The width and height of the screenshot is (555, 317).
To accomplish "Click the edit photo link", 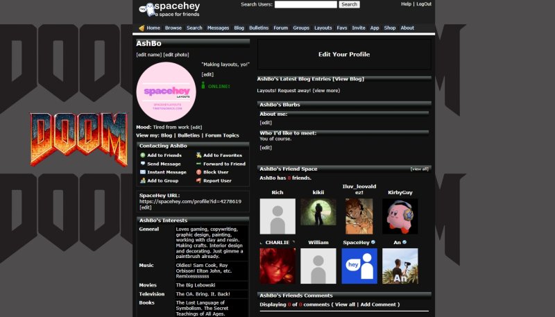I will [176, 55].
